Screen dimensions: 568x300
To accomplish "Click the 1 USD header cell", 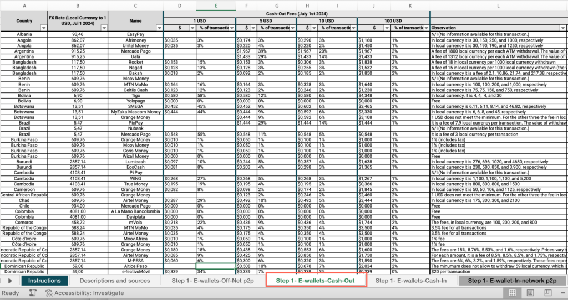I will tap(200, 20).
